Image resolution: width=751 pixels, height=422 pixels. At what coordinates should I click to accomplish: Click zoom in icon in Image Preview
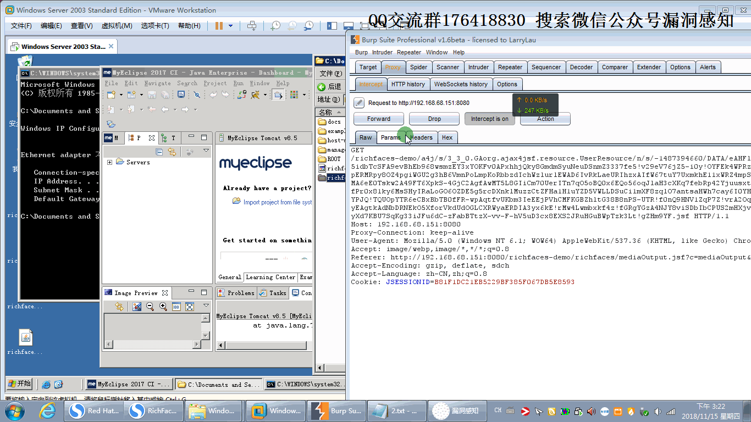coord(163,307)
